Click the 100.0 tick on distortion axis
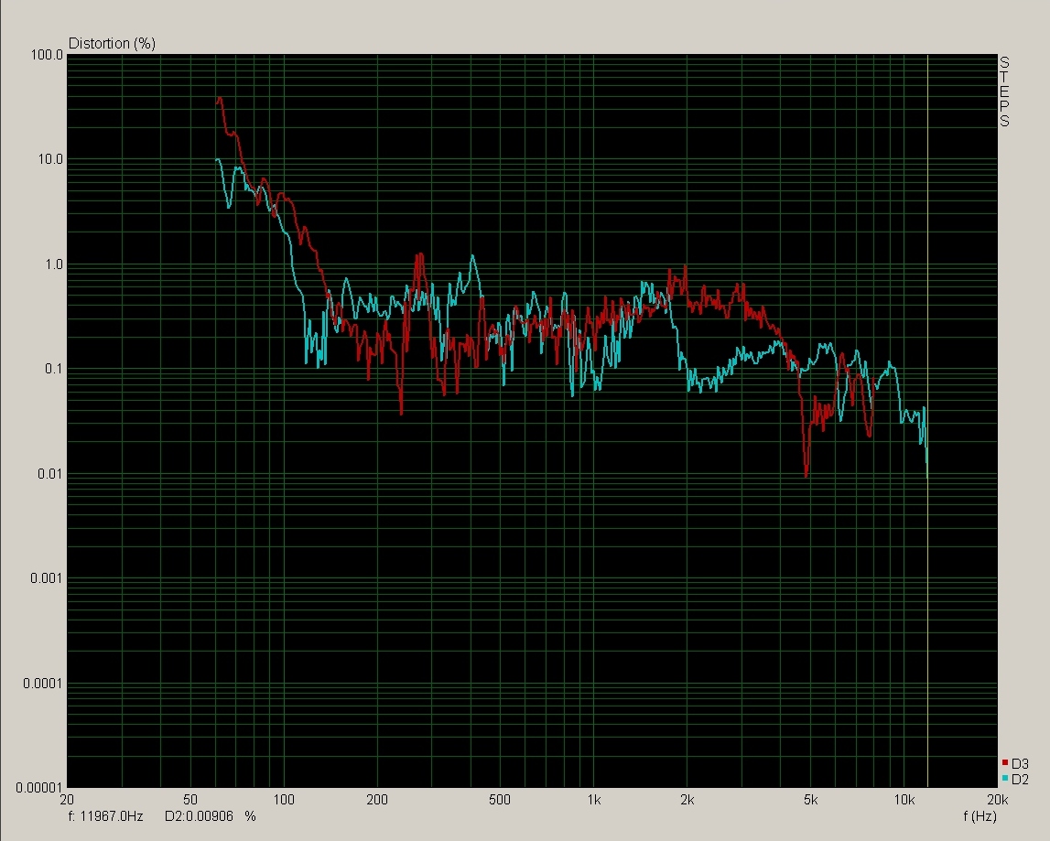 pos(47,55)
